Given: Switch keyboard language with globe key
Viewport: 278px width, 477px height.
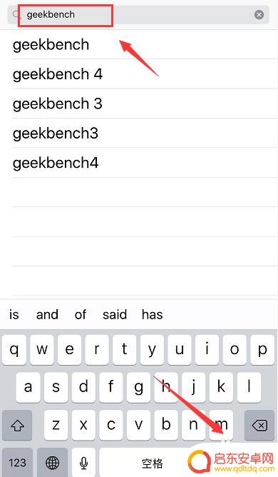Looking at the screenshot, I should 52,463.
